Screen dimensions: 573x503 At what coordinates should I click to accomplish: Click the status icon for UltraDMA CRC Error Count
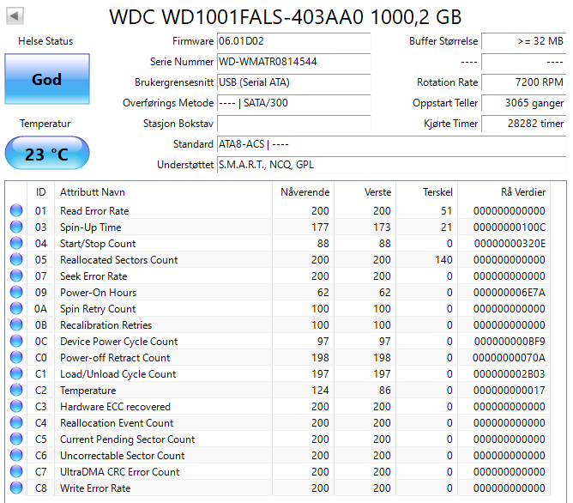pos(16,472)
